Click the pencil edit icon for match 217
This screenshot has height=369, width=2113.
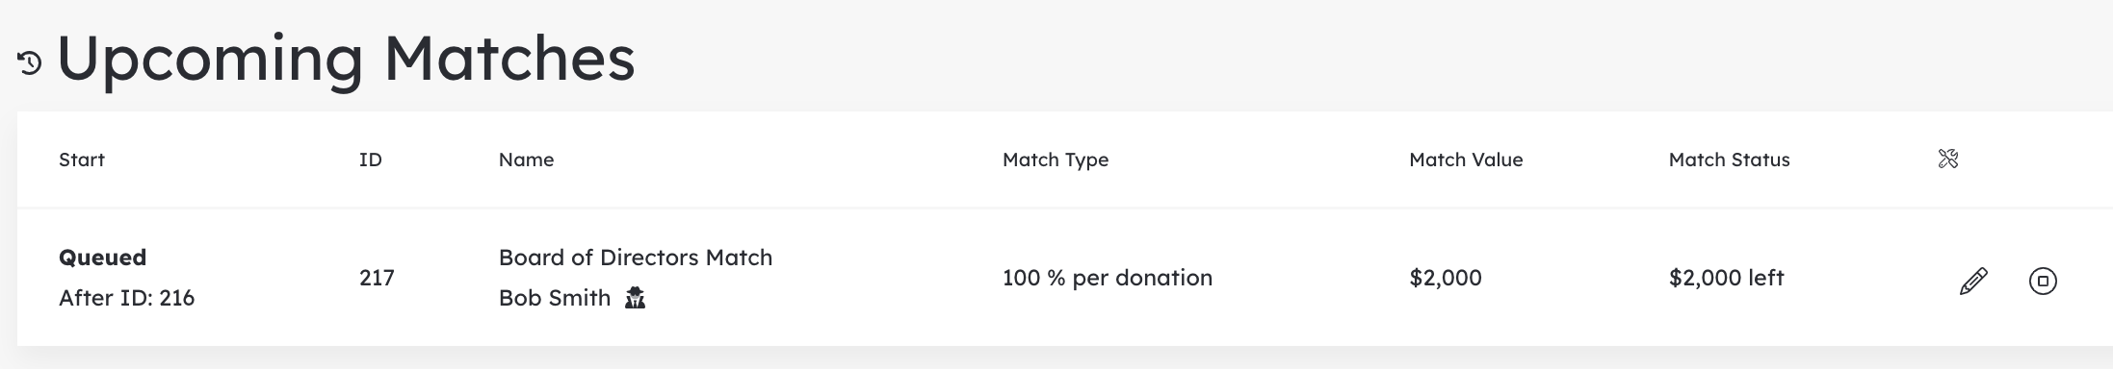[x=1973, y=281]
